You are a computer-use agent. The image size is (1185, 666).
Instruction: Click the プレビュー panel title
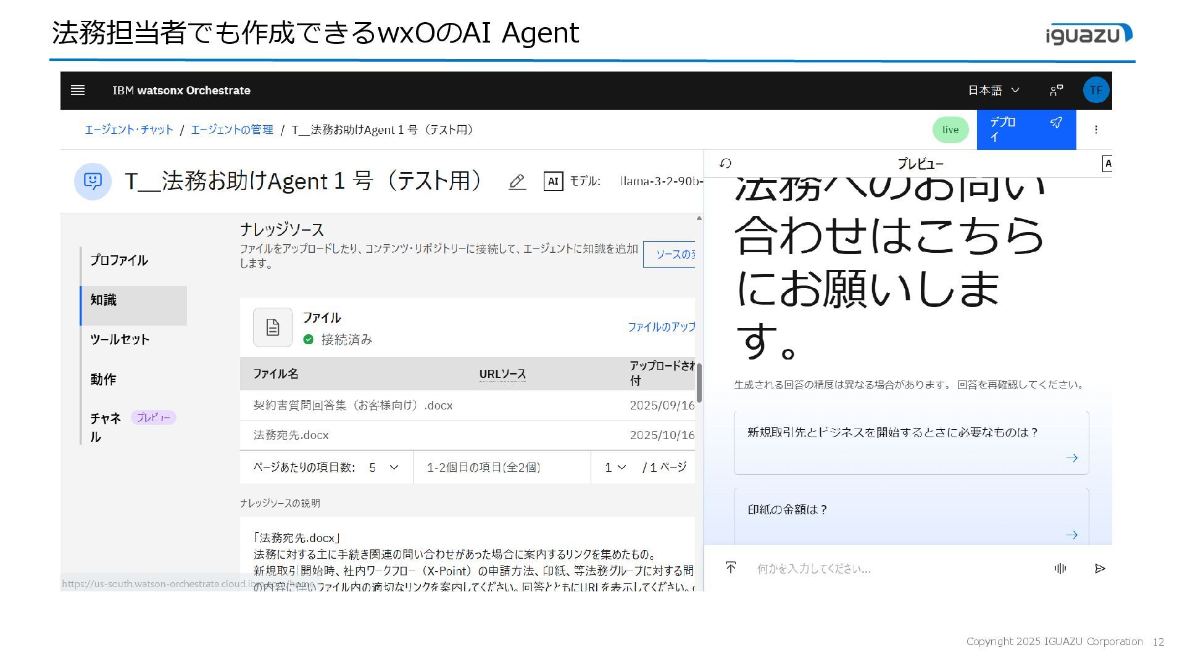(x=920, y=164)
